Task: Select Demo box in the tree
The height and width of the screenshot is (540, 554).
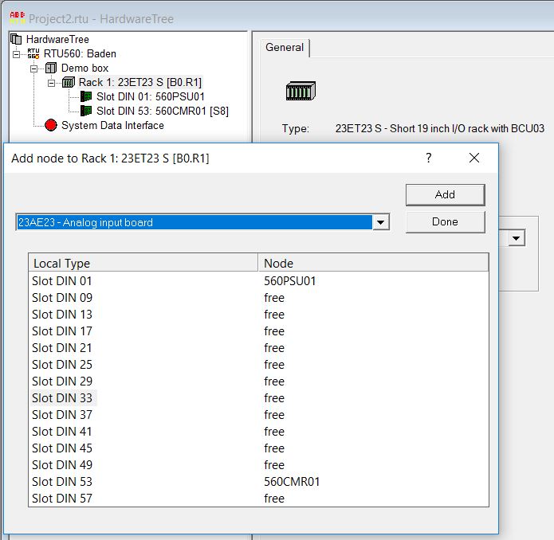Action: [84, 68]
